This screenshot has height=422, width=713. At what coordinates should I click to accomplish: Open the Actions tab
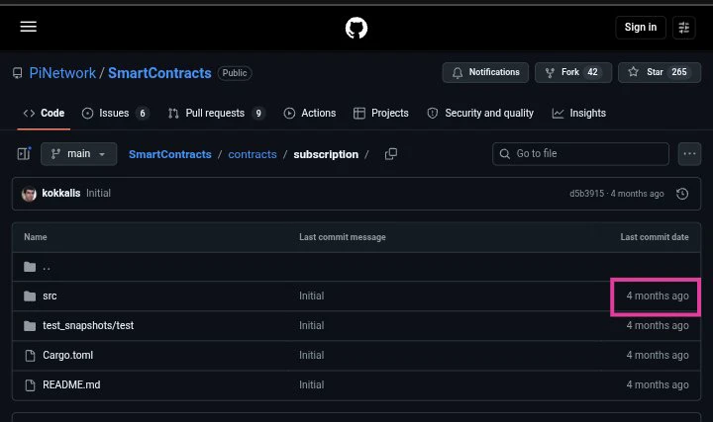(x=310, y=113)
